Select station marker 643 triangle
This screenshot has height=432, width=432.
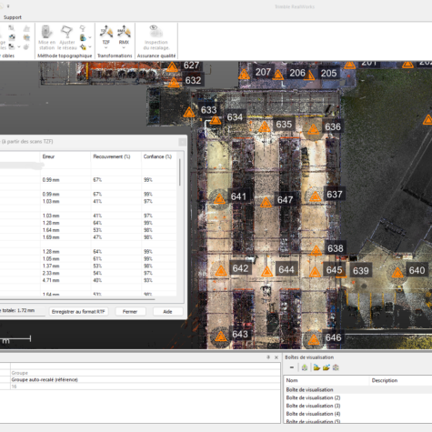(x=221, y=337)
